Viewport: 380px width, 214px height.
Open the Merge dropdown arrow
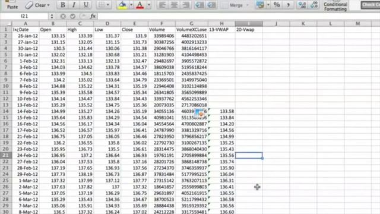click(248, 5)
